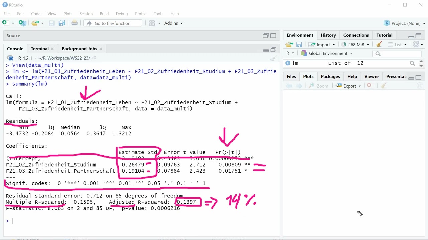Switch to the Environment tab
Screen dimensions: 428x240
[x=300, y=35]
